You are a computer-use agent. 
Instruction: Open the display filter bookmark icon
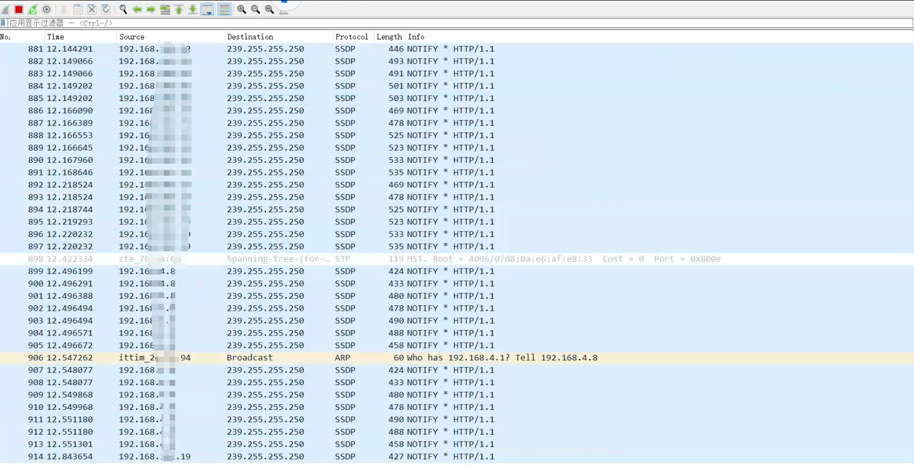coord(4,23)
